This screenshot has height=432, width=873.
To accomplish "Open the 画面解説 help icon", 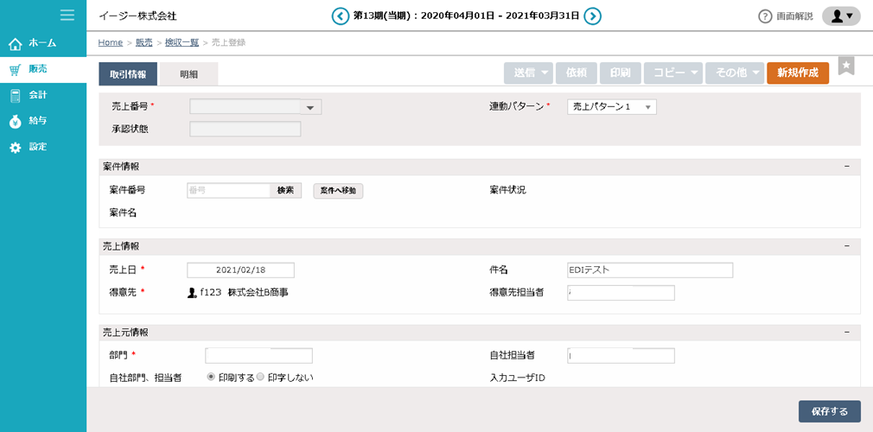I will pyautogui.click(x=765, y=16).
